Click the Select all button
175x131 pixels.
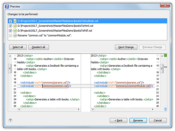[18, 47]
